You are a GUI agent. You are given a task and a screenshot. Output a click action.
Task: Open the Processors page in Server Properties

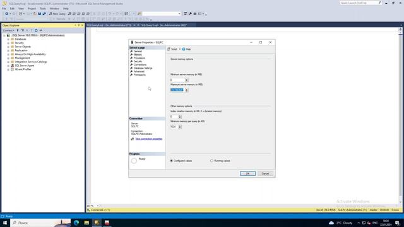[139, 58]
